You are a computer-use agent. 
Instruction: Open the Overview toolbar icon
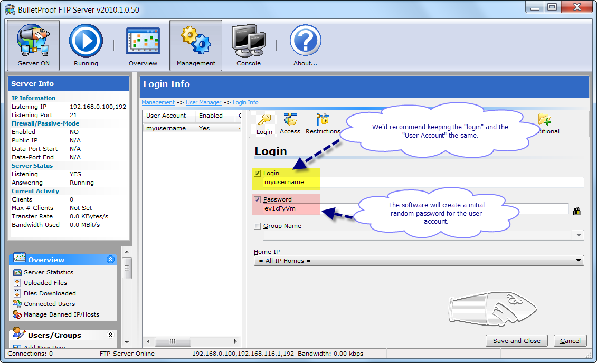(143, 45)
